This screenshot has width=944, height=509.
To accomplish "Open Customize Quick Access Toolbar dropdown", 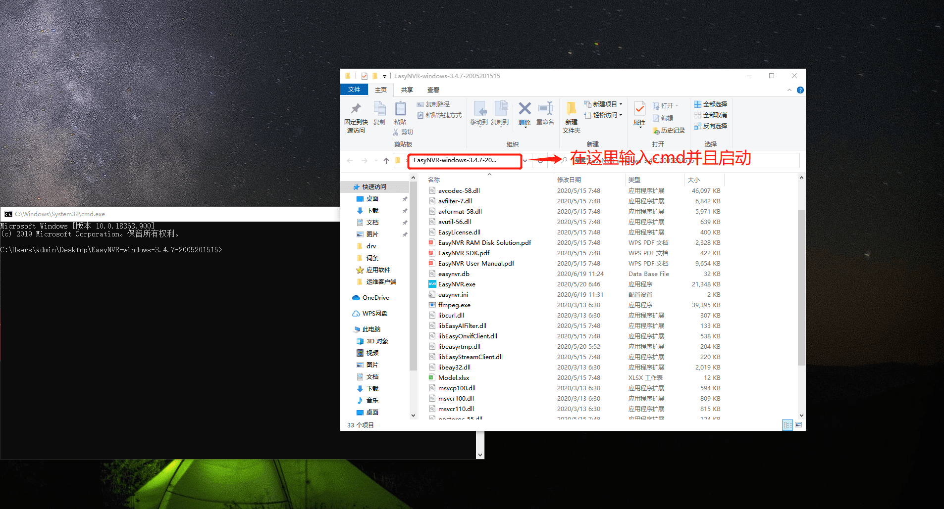I will click(384, 76).
